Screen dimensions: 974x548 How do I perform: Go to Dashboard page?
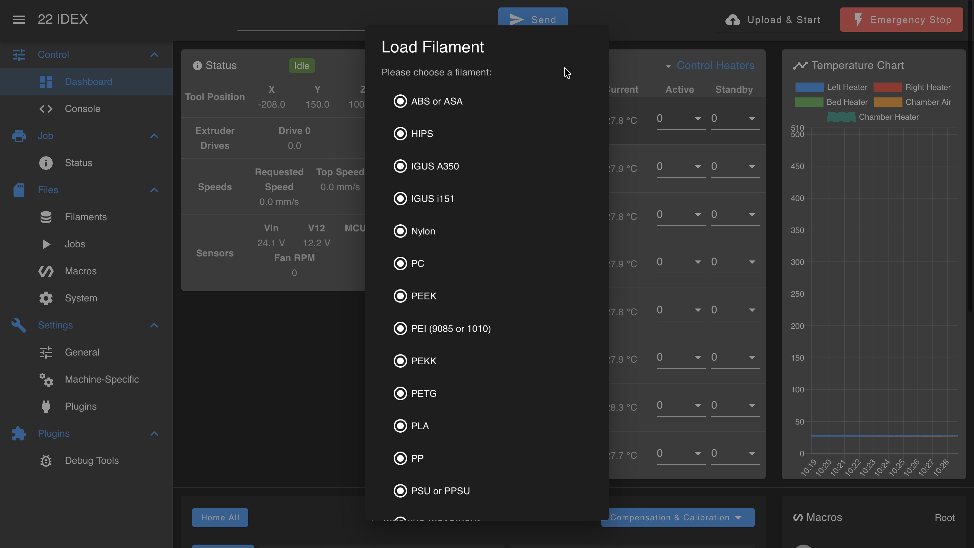[x=86, y=82]
